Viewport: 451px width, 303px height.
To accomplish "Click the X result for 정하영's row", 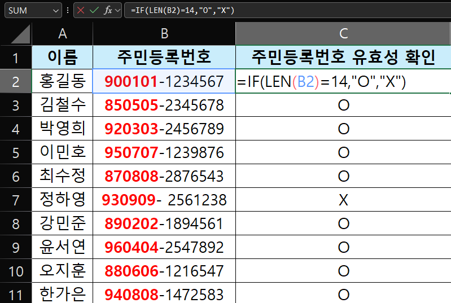I will 343,200.
